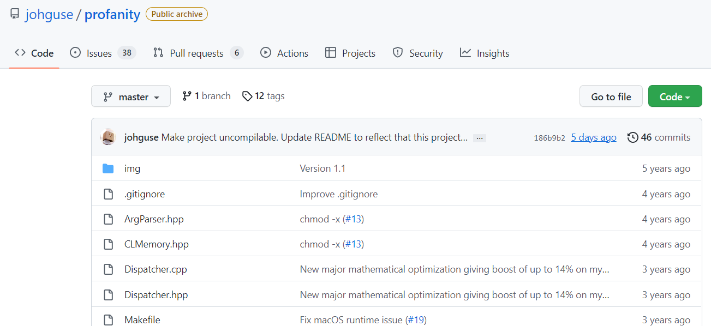View the 12 tags link
This screenshot has height=326, width=711.
click(264, 96)
